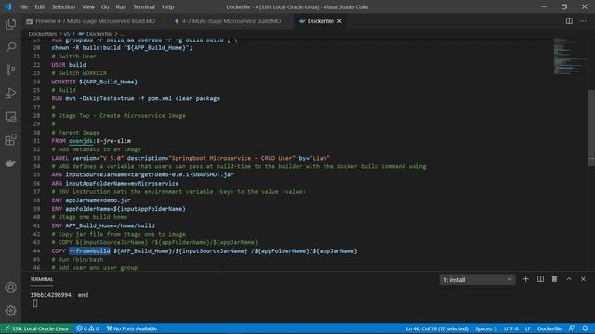
Task: Change end of line sequence LF
Action: tap(527, 328)
